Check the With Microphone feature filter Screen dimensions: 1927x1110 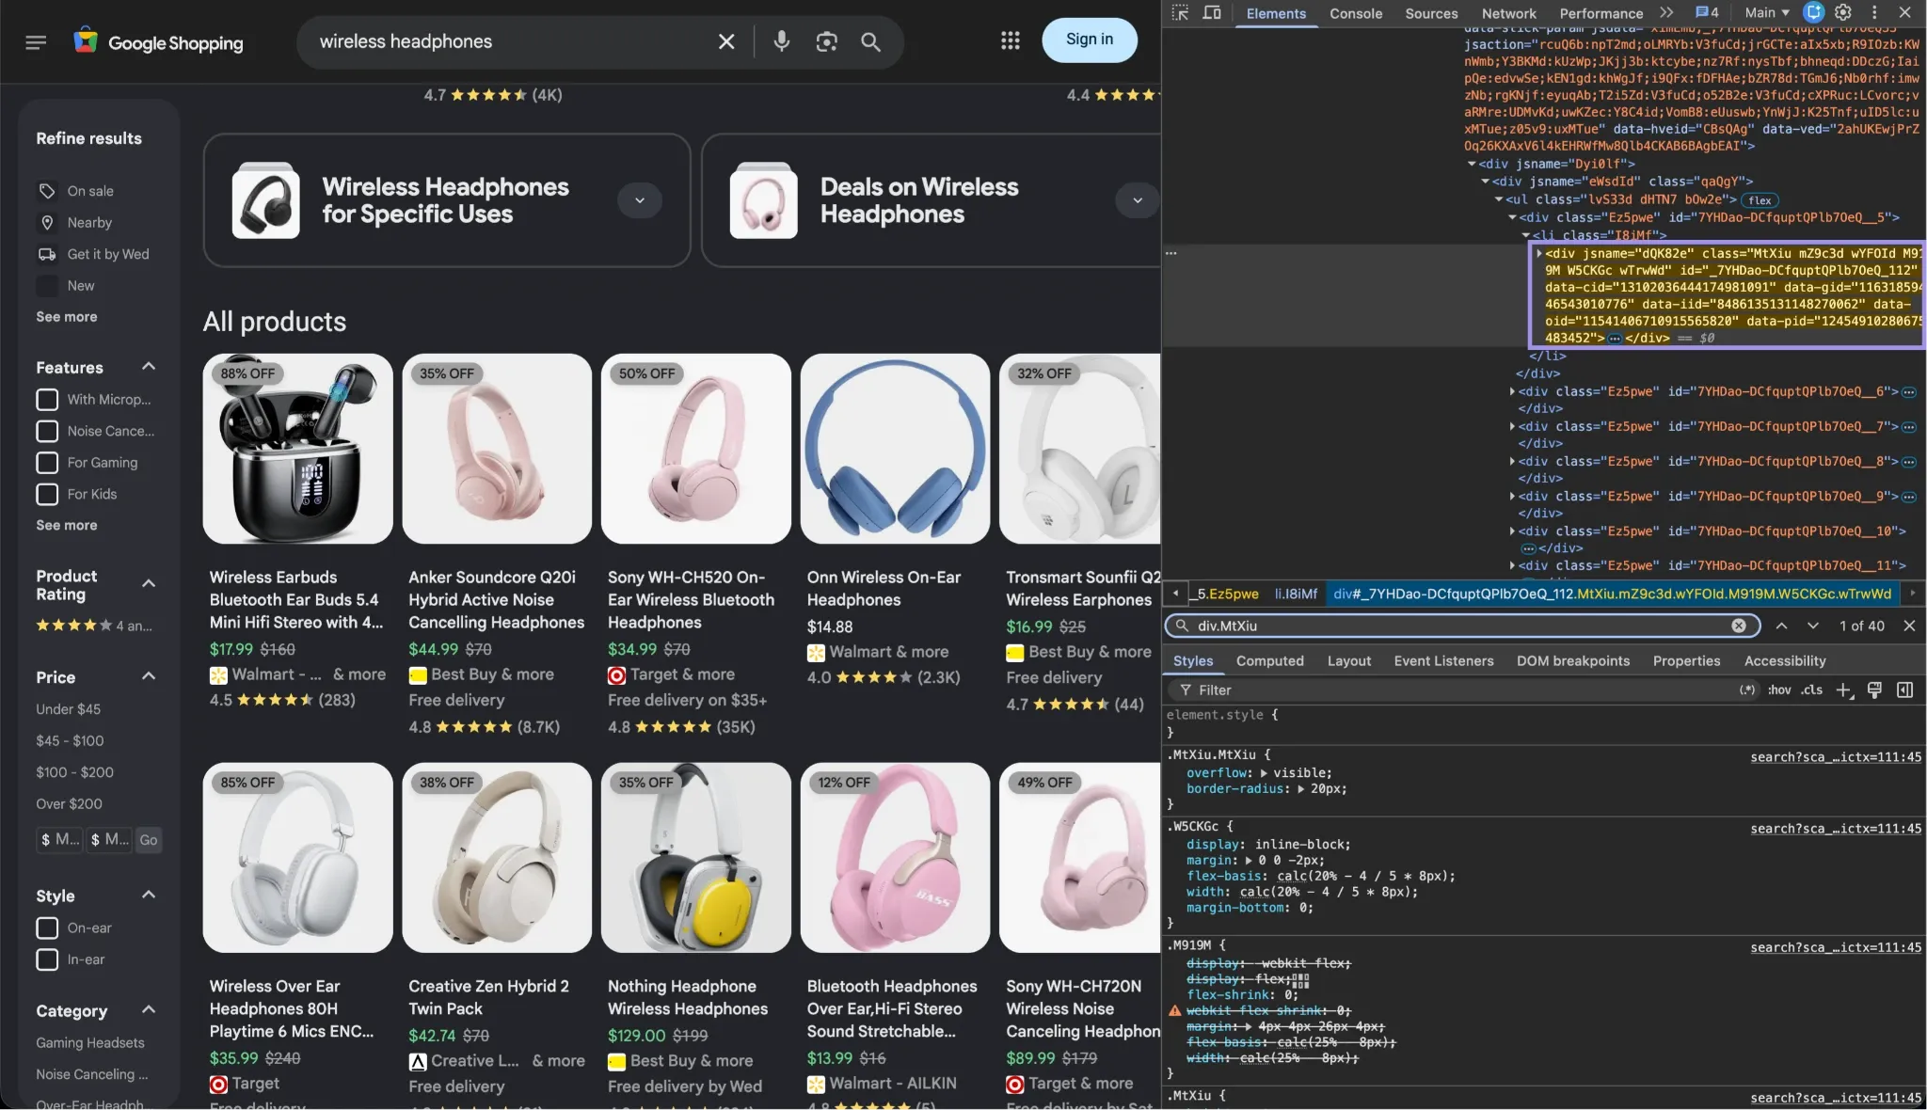[x=47, y=400]
